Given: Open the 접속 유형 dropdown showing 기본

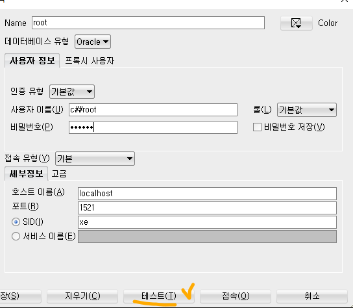Looking at the screenshot, I should pos(95,159).
